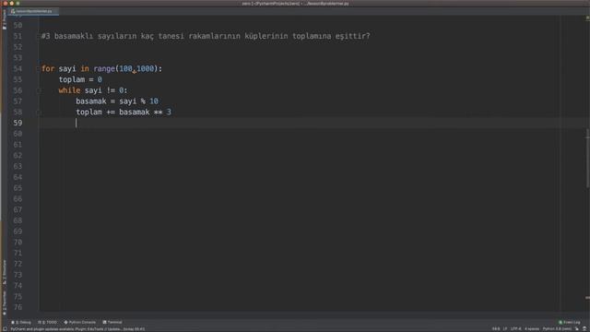Open the Python Console tool window
Screen dimensions: 590x332
pos(80,322)
